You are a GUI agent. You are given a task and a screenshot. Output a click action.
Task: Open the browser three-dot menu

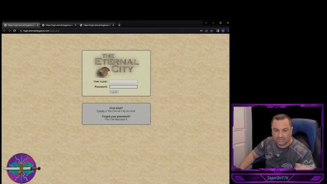point(228,31)
